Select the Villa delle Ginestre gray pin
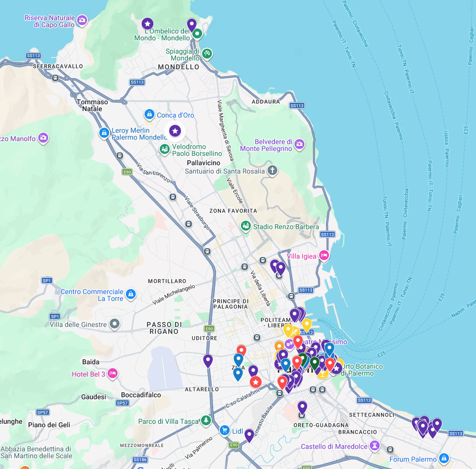The image size is (476, 469). [x=115, y=324]
